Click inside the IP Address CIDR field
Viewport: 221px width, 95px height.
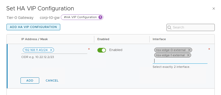(70, 50)
